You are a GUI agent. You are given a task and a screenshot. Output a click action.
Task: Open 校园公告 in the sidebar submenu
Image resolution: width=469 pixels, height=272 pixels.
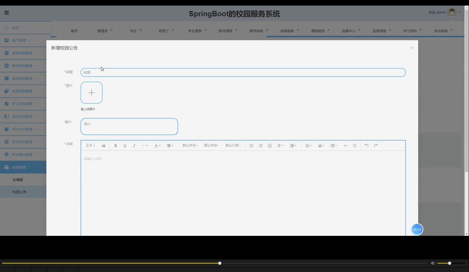point(23,192)
